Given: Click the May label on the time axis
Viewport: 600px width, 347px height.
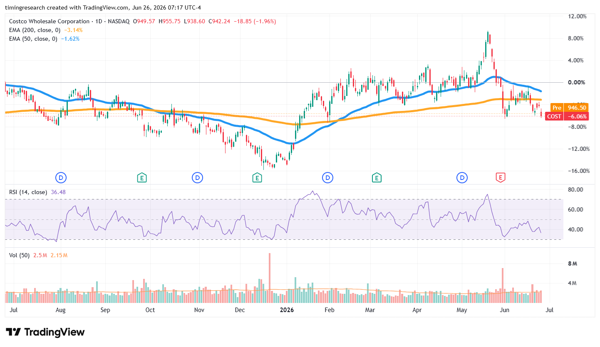Looking at the screenshot, I should pos(462,310).
